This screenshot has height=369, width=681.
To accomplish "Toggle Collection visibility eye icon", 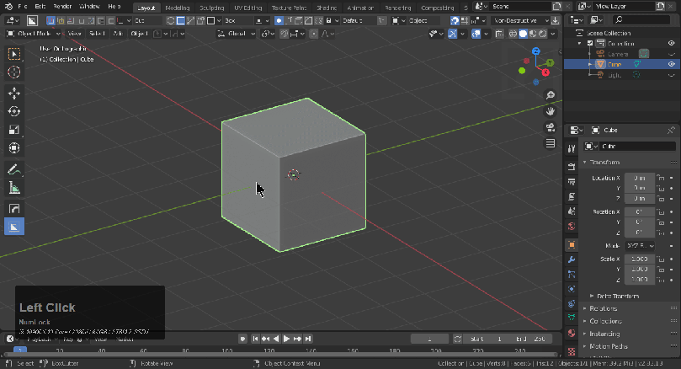I will tap(672, 43).
